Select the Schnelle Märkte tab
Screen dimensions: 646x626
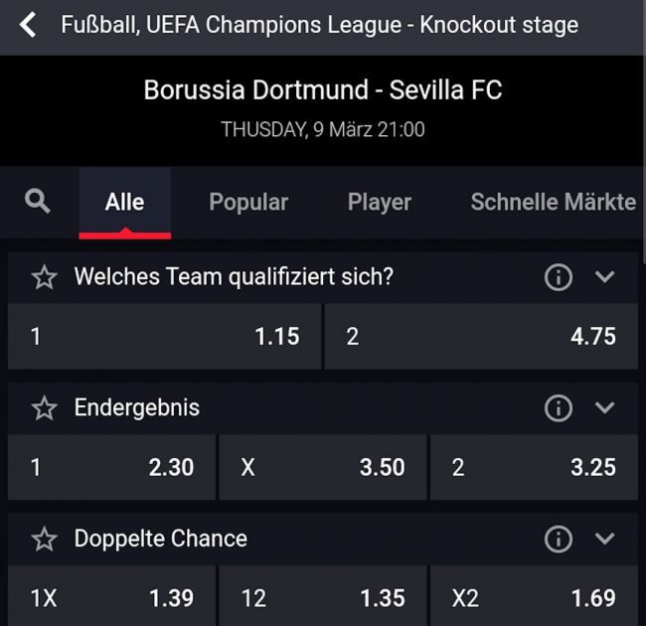pyautogui.click(x=553, y=202)
